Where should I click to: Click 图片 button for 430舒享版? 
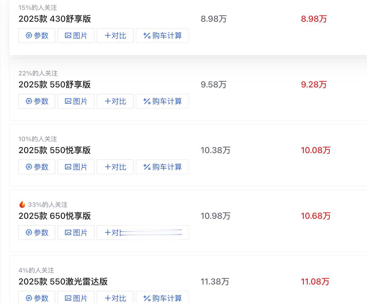[76, 35]
